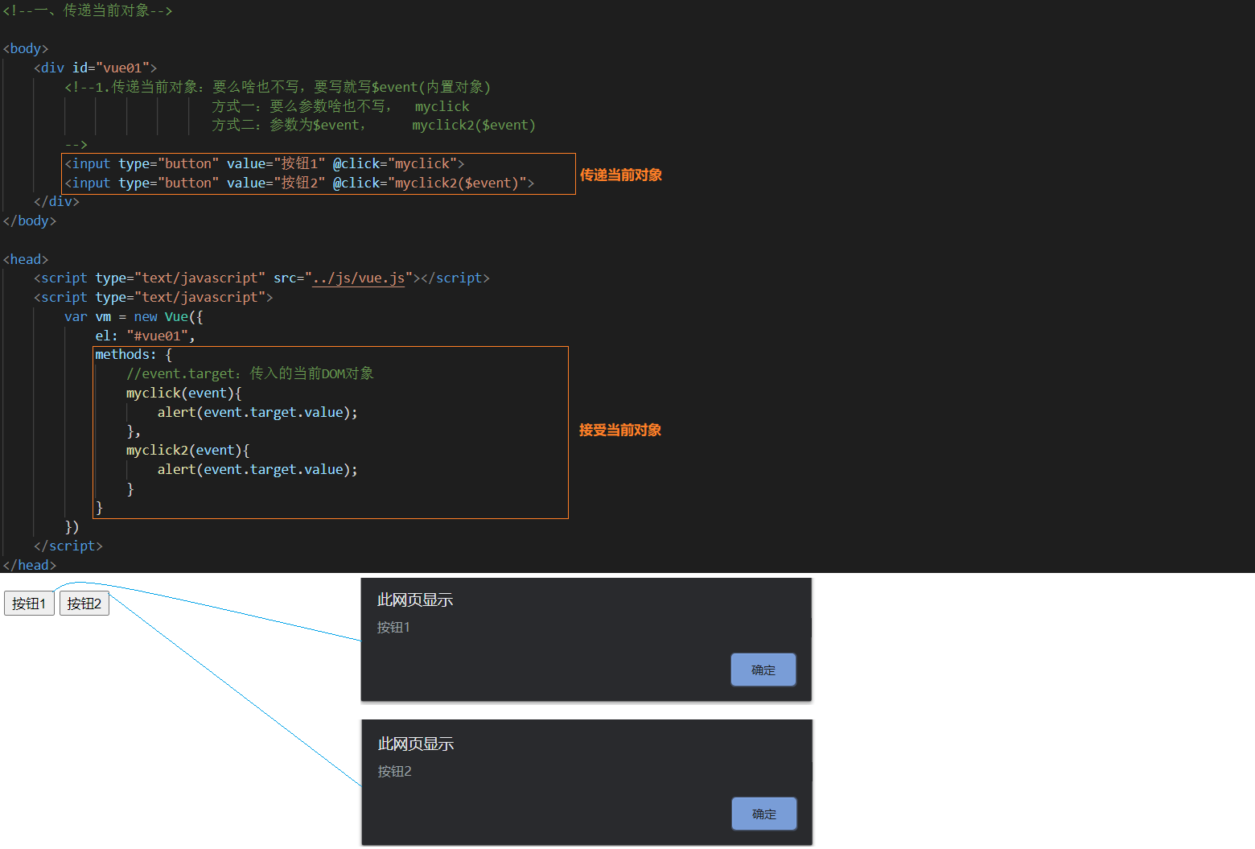This screenshot has width=1255, height=849.
Task: Open the ../js/vue.js source path link
Action: tap(358, 278)
